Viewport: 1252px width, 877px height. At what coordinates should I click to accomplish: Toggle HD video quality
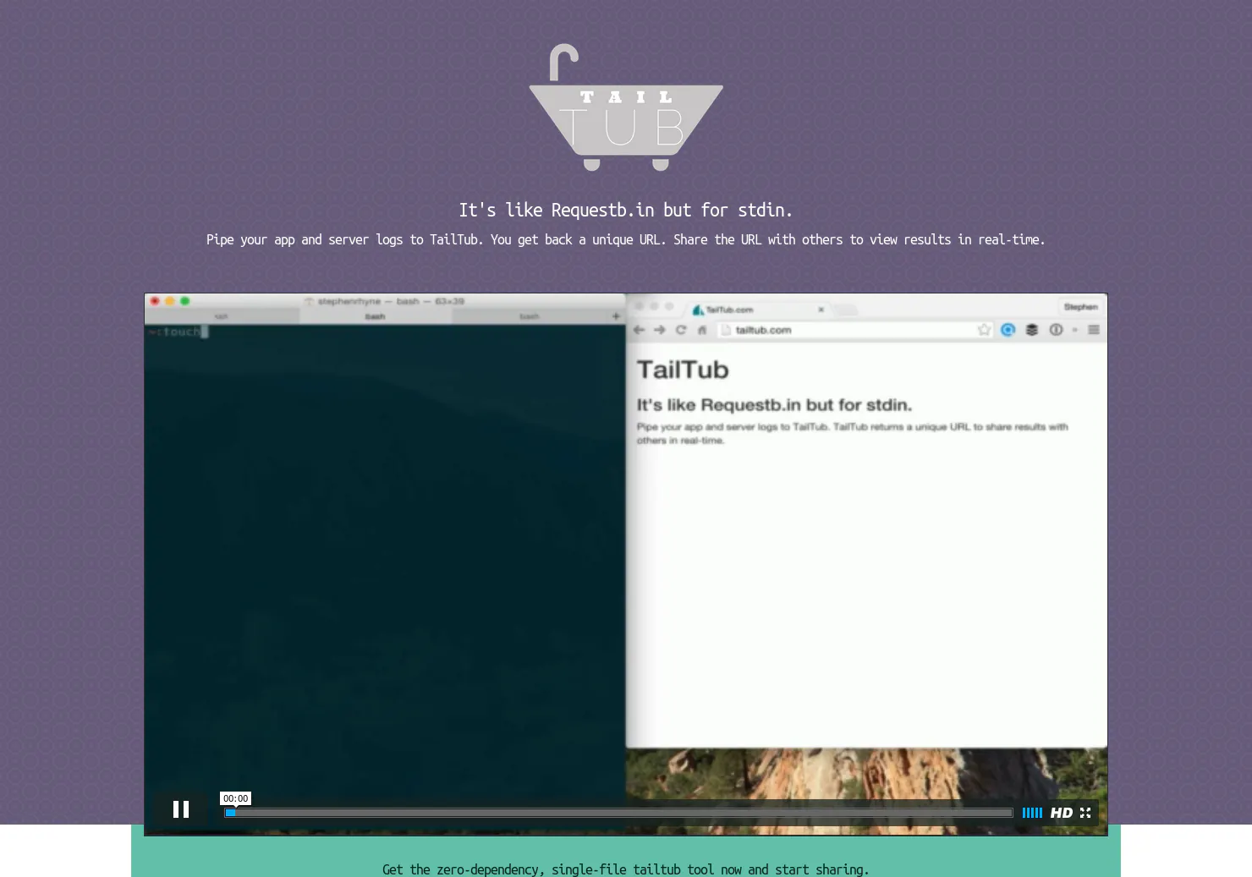(1061, 813)
